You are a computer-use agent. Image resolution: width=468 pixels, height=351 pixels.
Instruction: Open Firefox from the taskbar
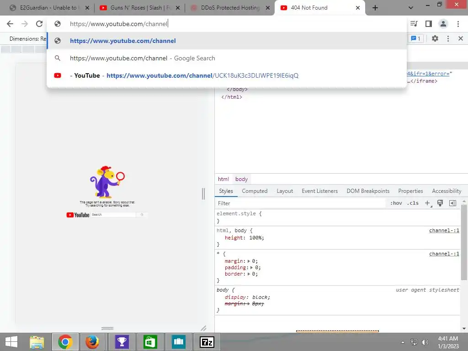click(x=92, y=342)
